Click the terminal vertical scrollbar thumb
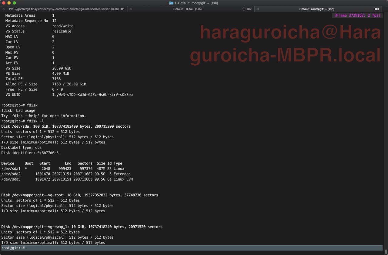The height and width of the screenshot is (255, 388). (386, 251)
